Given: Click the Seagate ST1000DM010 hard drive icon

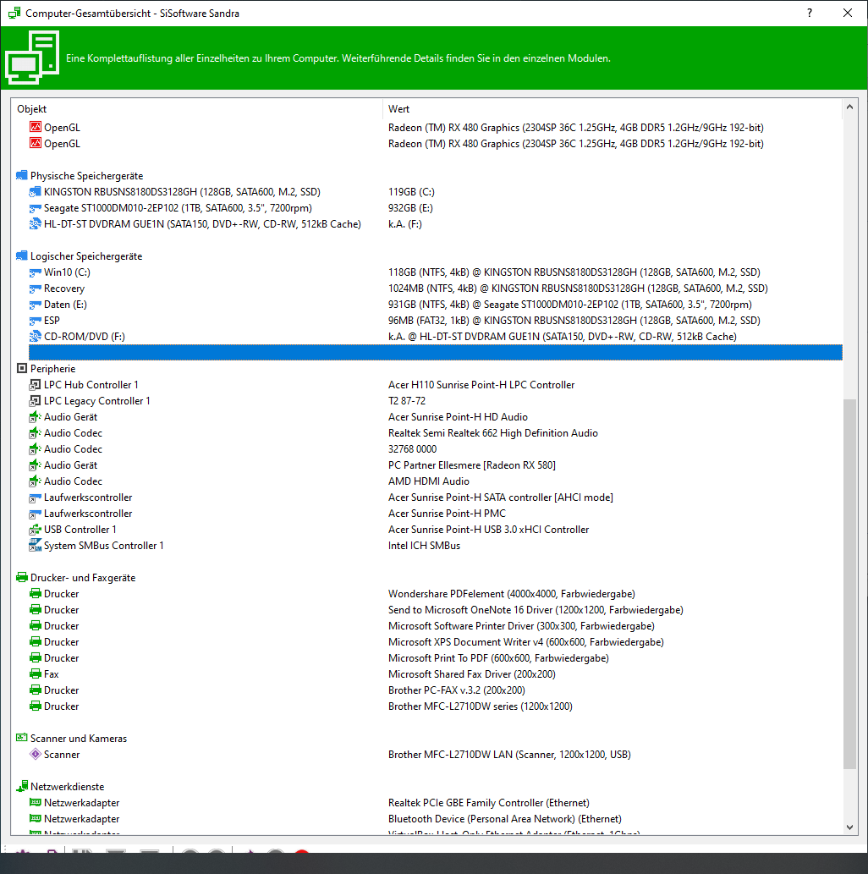Looking at the screenshot, I should pyautogui.click(x=36, y=208).
